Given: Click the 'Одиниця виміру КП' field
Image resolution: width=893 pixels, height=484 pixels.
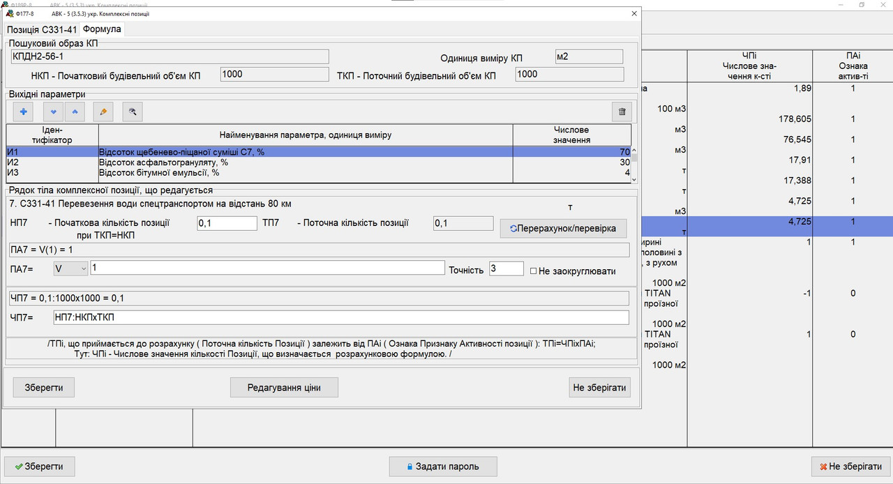Looking at the screenshot, I should click(589, 56).
